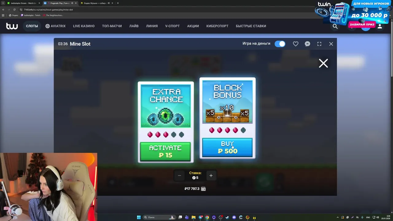Decrease the bet with minus button
393x221 pixels.
(180, 176)
